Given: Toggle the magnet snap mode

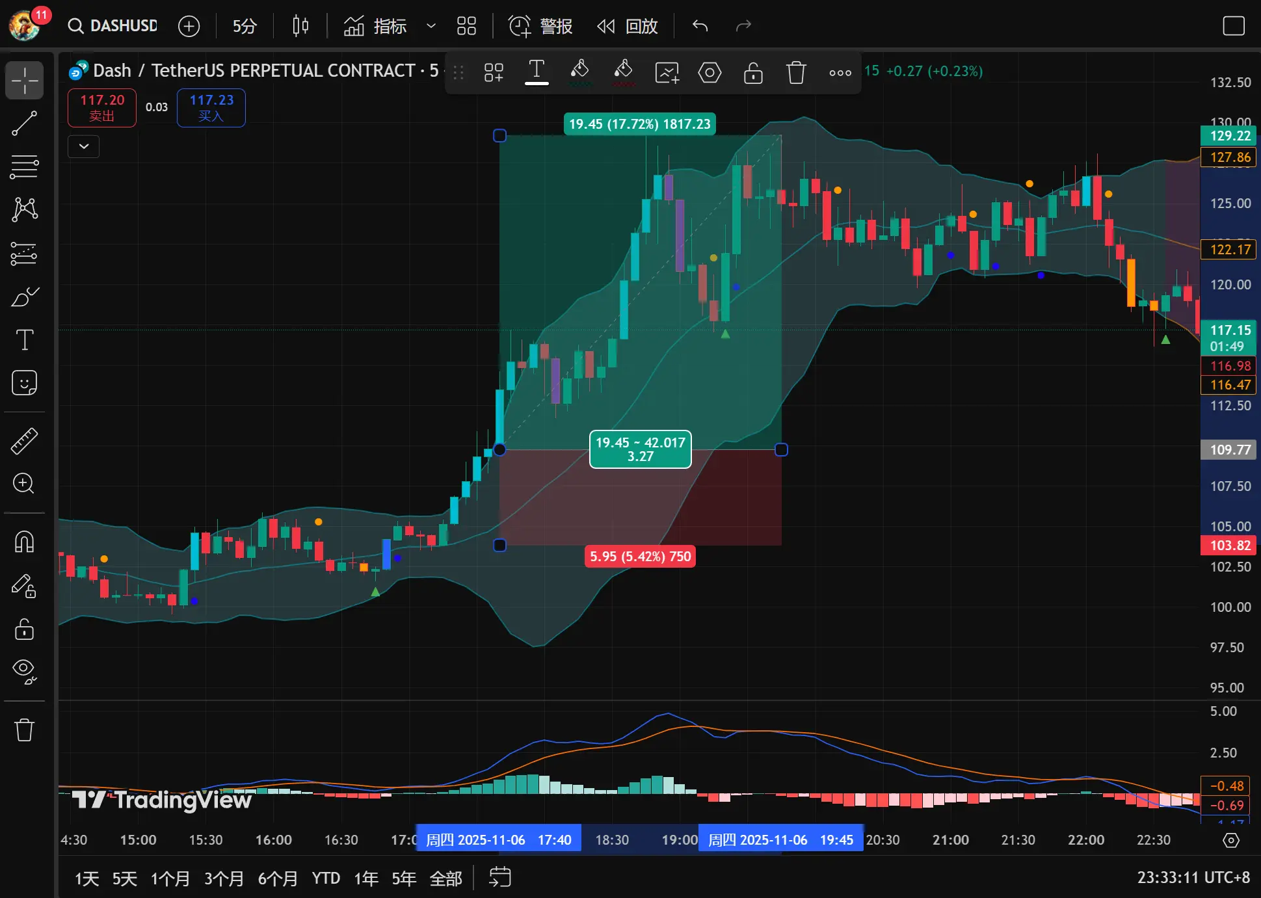Looking at the screenshot, I should pos(24,541).
